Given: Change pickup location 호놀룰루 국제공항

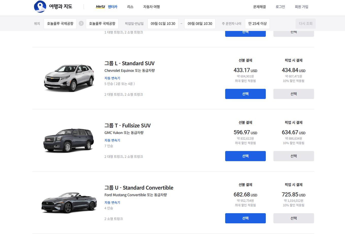Looking at the screenshot, I should (60, 24).
